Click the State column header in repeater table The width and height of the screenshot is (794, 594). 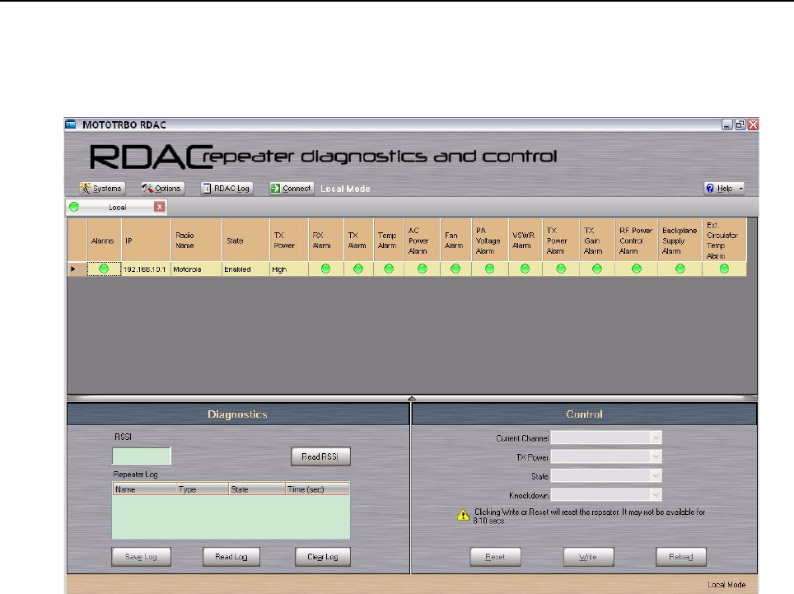pyautogui.click(x=245, y=240)
